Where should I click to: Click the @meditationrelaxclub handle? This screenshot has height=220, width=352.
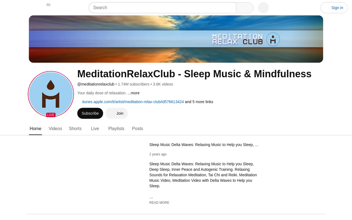[96, 84]
